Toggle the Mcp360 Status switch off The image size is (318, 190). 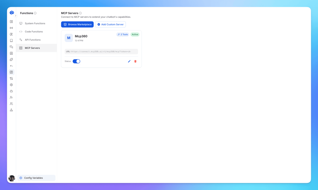pyautogui.click(x=76, y=61)
